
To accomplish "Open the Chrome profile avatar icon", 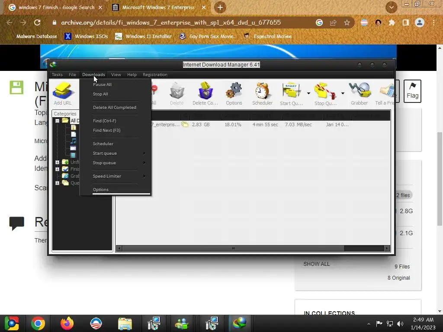I will tap(420, 22).
